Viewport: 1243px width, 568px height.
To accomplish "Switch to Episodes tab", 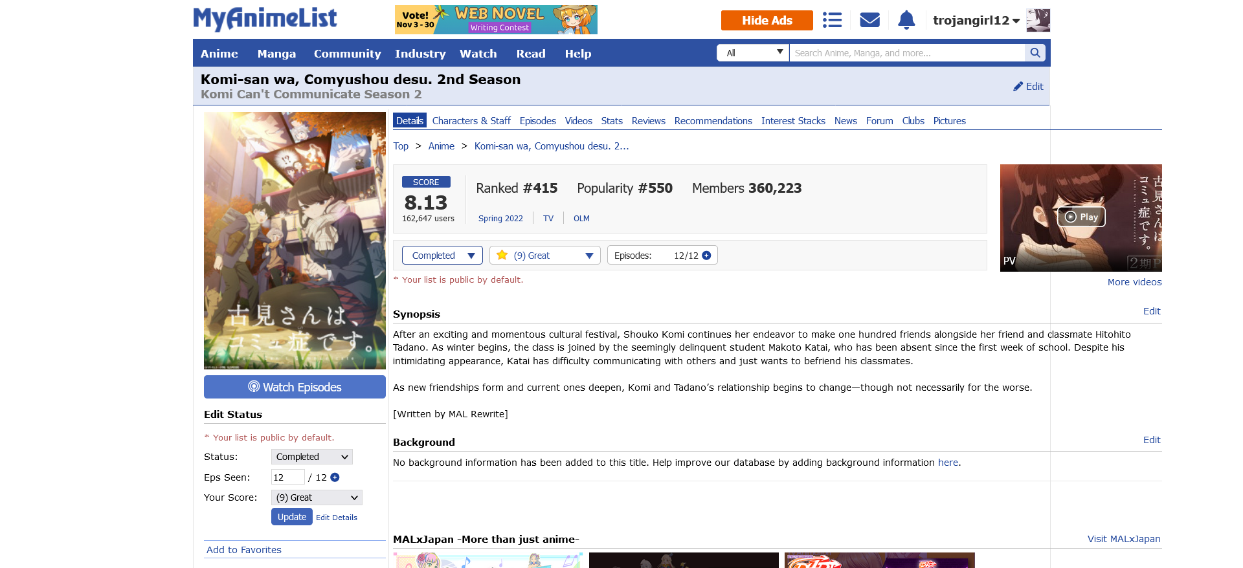I will 538,121.
